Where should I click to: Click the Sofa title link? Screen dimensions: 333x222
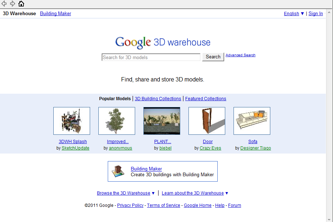pyautogui.click(x=253, y=142)
